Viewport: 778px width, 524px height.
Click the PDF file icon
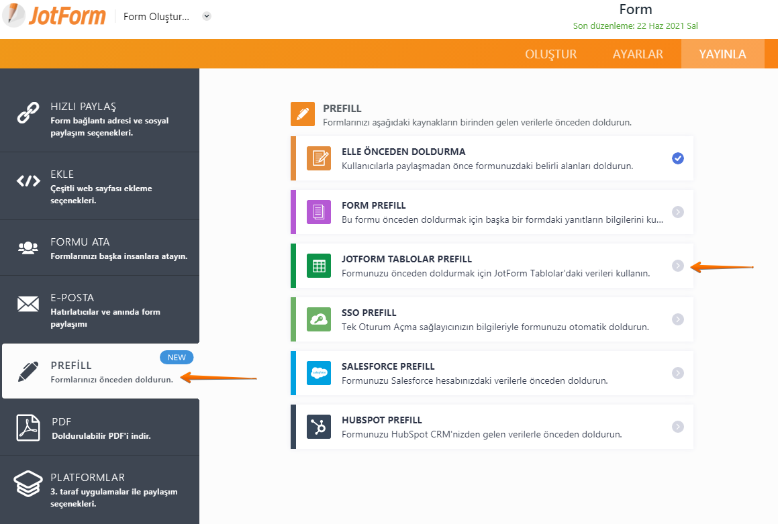click(28, 427)
